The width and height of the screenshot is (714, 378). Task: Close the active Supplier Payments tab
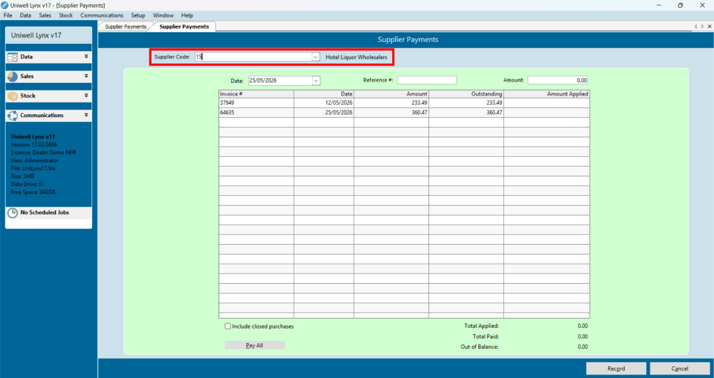pos(709,27)
